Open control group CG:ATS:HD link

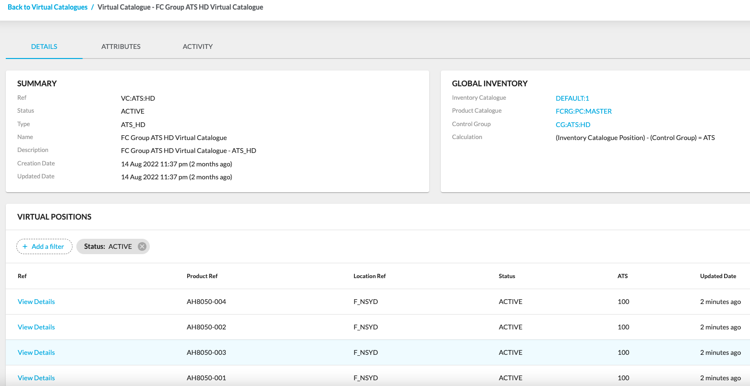[573, 125]
